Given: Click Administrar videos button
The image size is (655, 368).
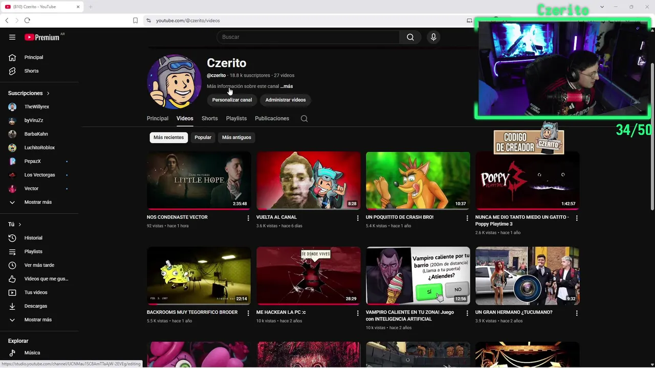Looking at the screenshot, I should (x=286, y=100).
